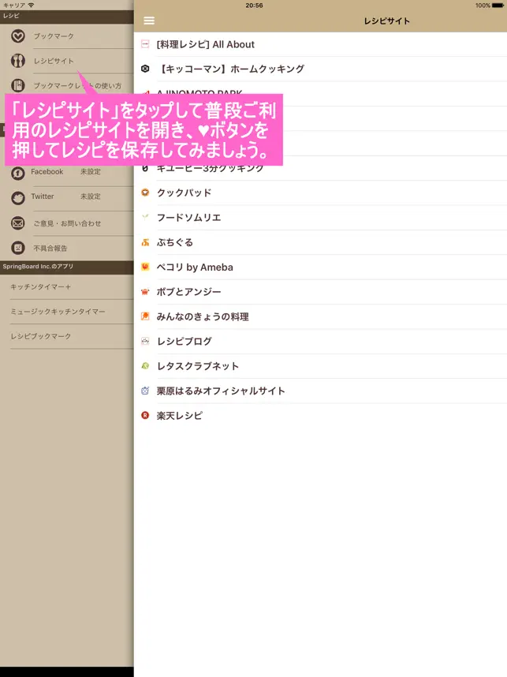Tap the heart bookmark icon in sidebar
The height and width of the screenshot is (677, 507).
(17, 36)
